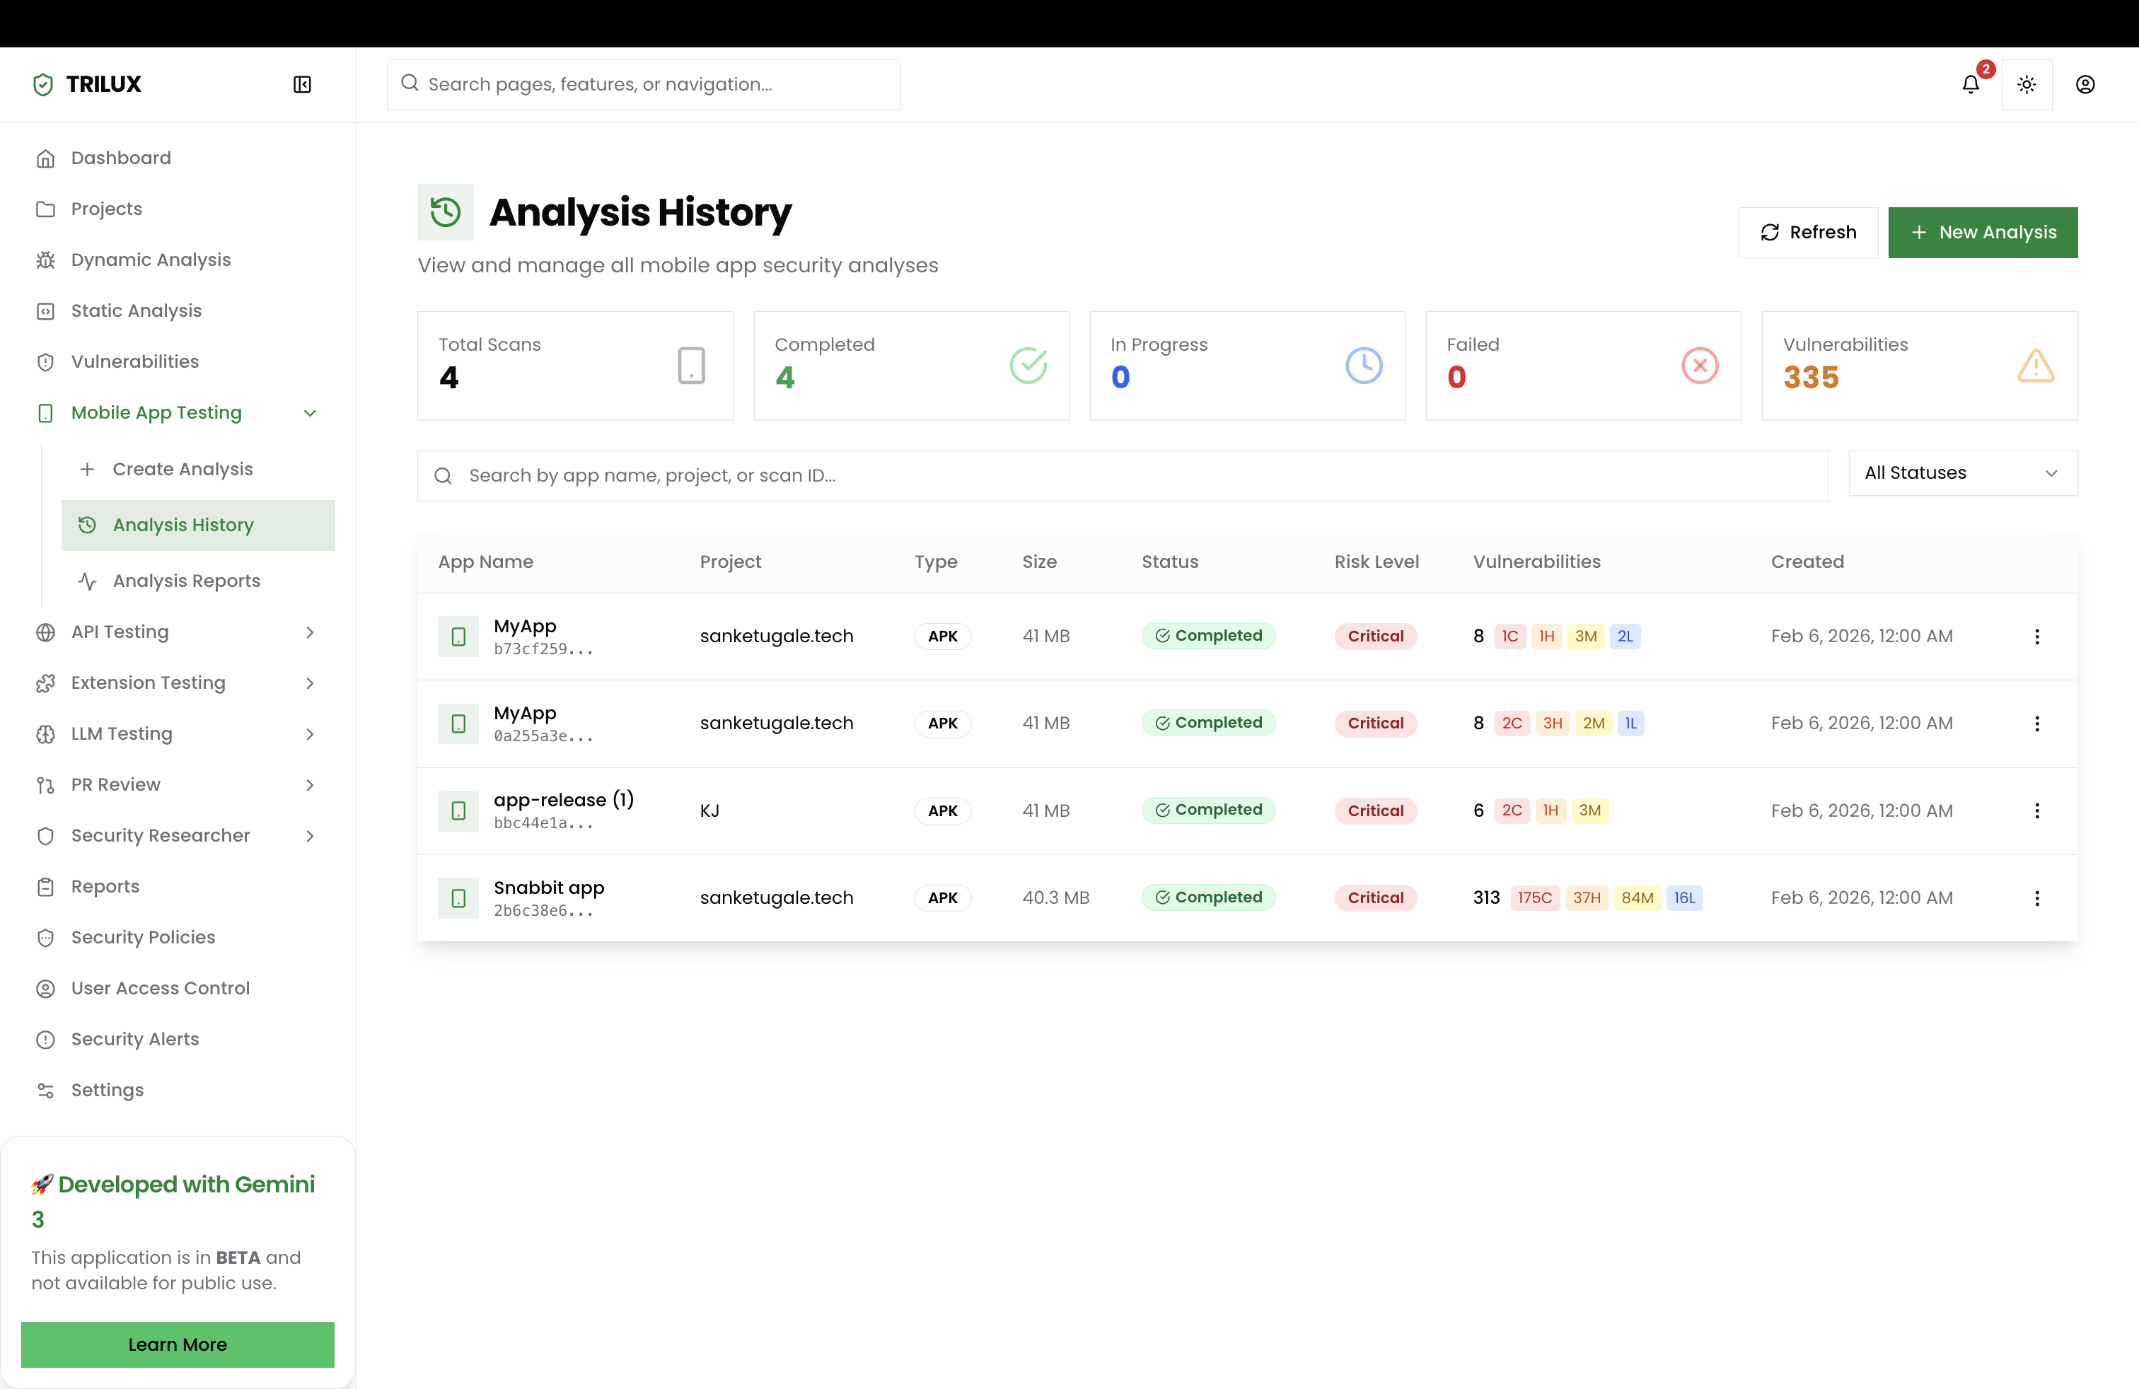Collapse the sidebar panel icon
The image size is (2139, 1389).
(302, 84)
